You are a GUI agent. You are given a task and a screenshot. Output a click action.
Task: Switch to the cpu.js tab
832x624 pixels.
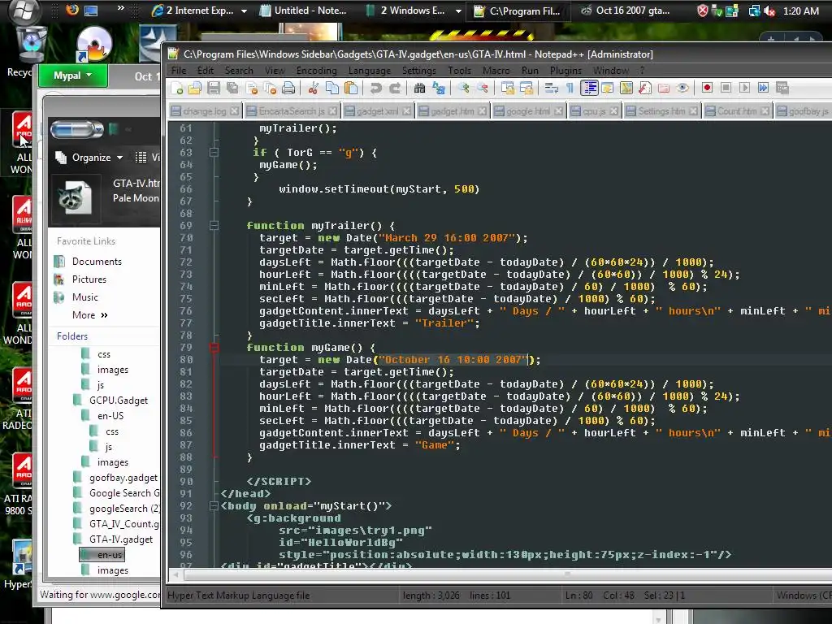(x=593, y=111)
